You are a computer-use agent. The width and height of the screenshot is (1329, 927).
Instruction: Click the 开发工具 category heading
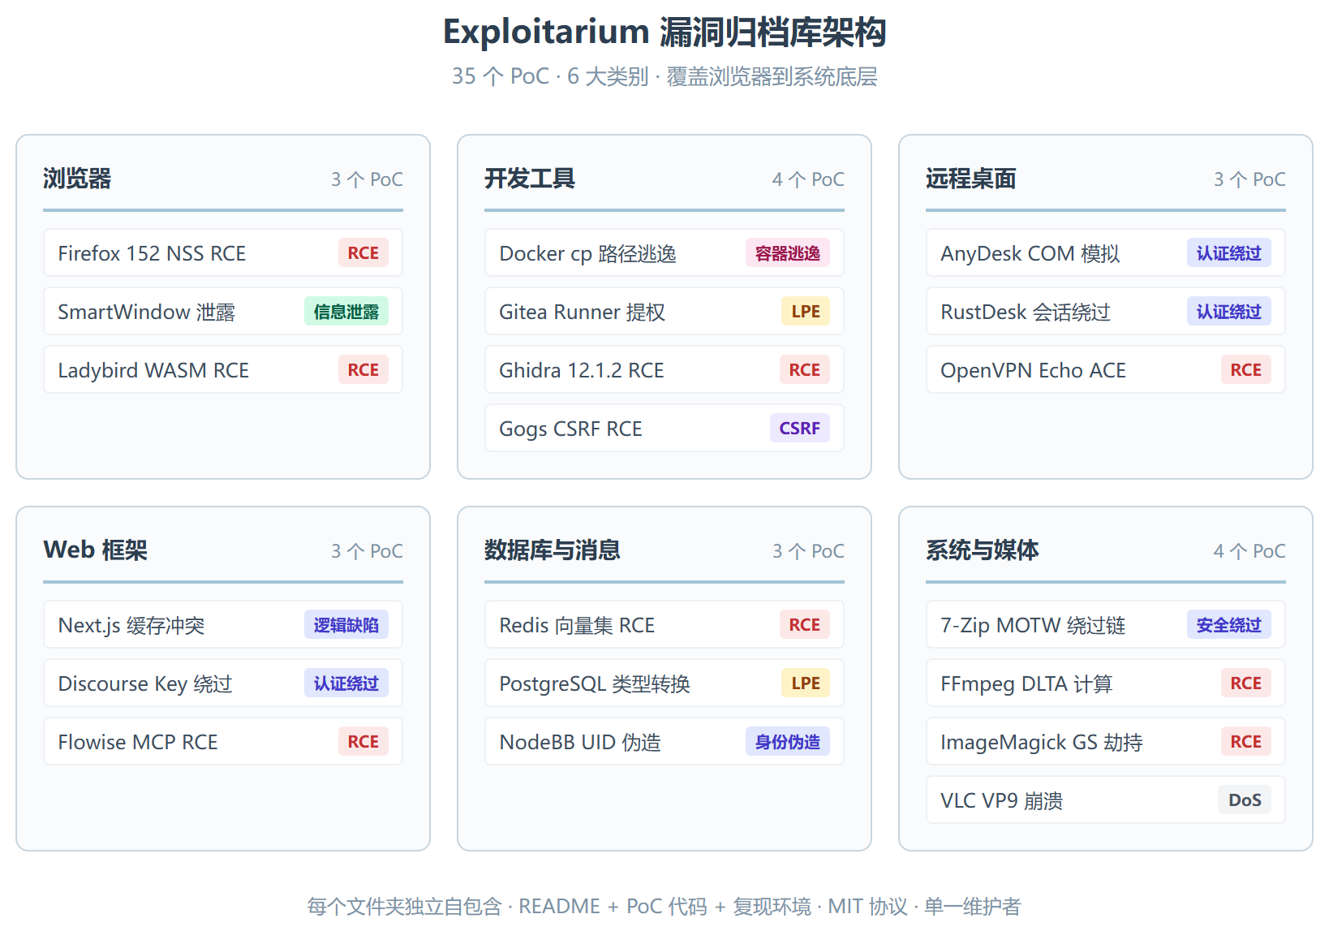tap(530, 179)
